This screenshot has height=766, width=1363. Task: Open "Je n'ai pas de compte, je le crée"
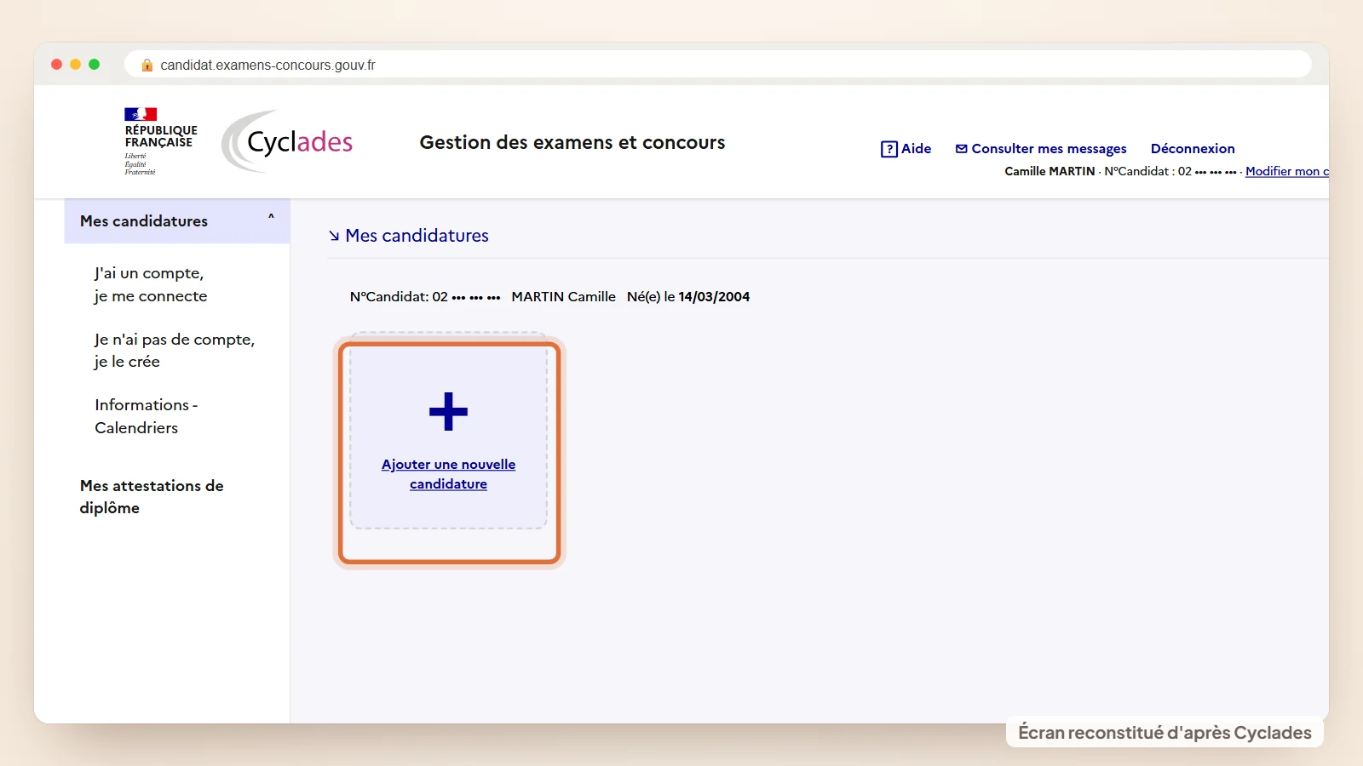(175, 350)
